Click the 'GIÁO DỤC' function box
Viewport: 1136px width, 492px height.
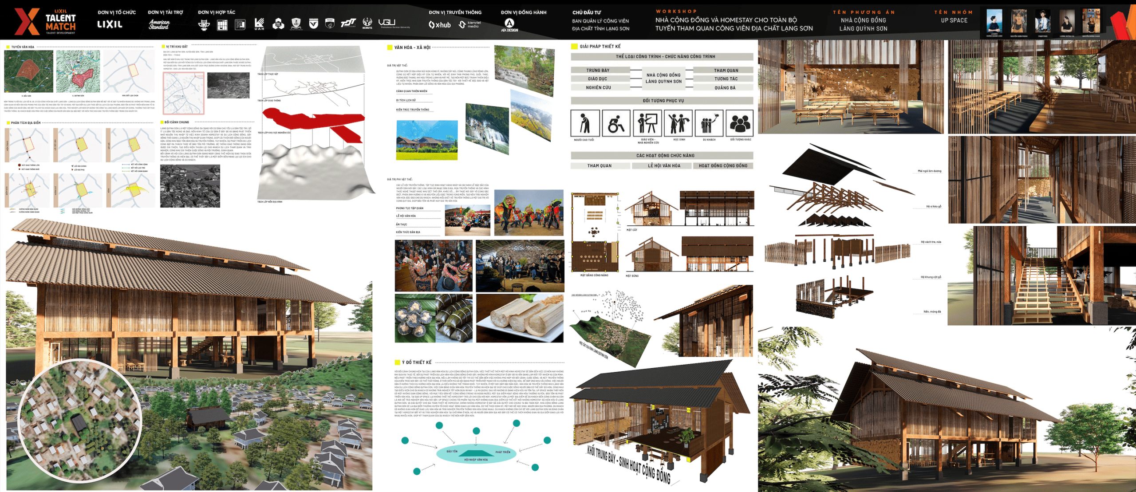click(x=600, y=79)
